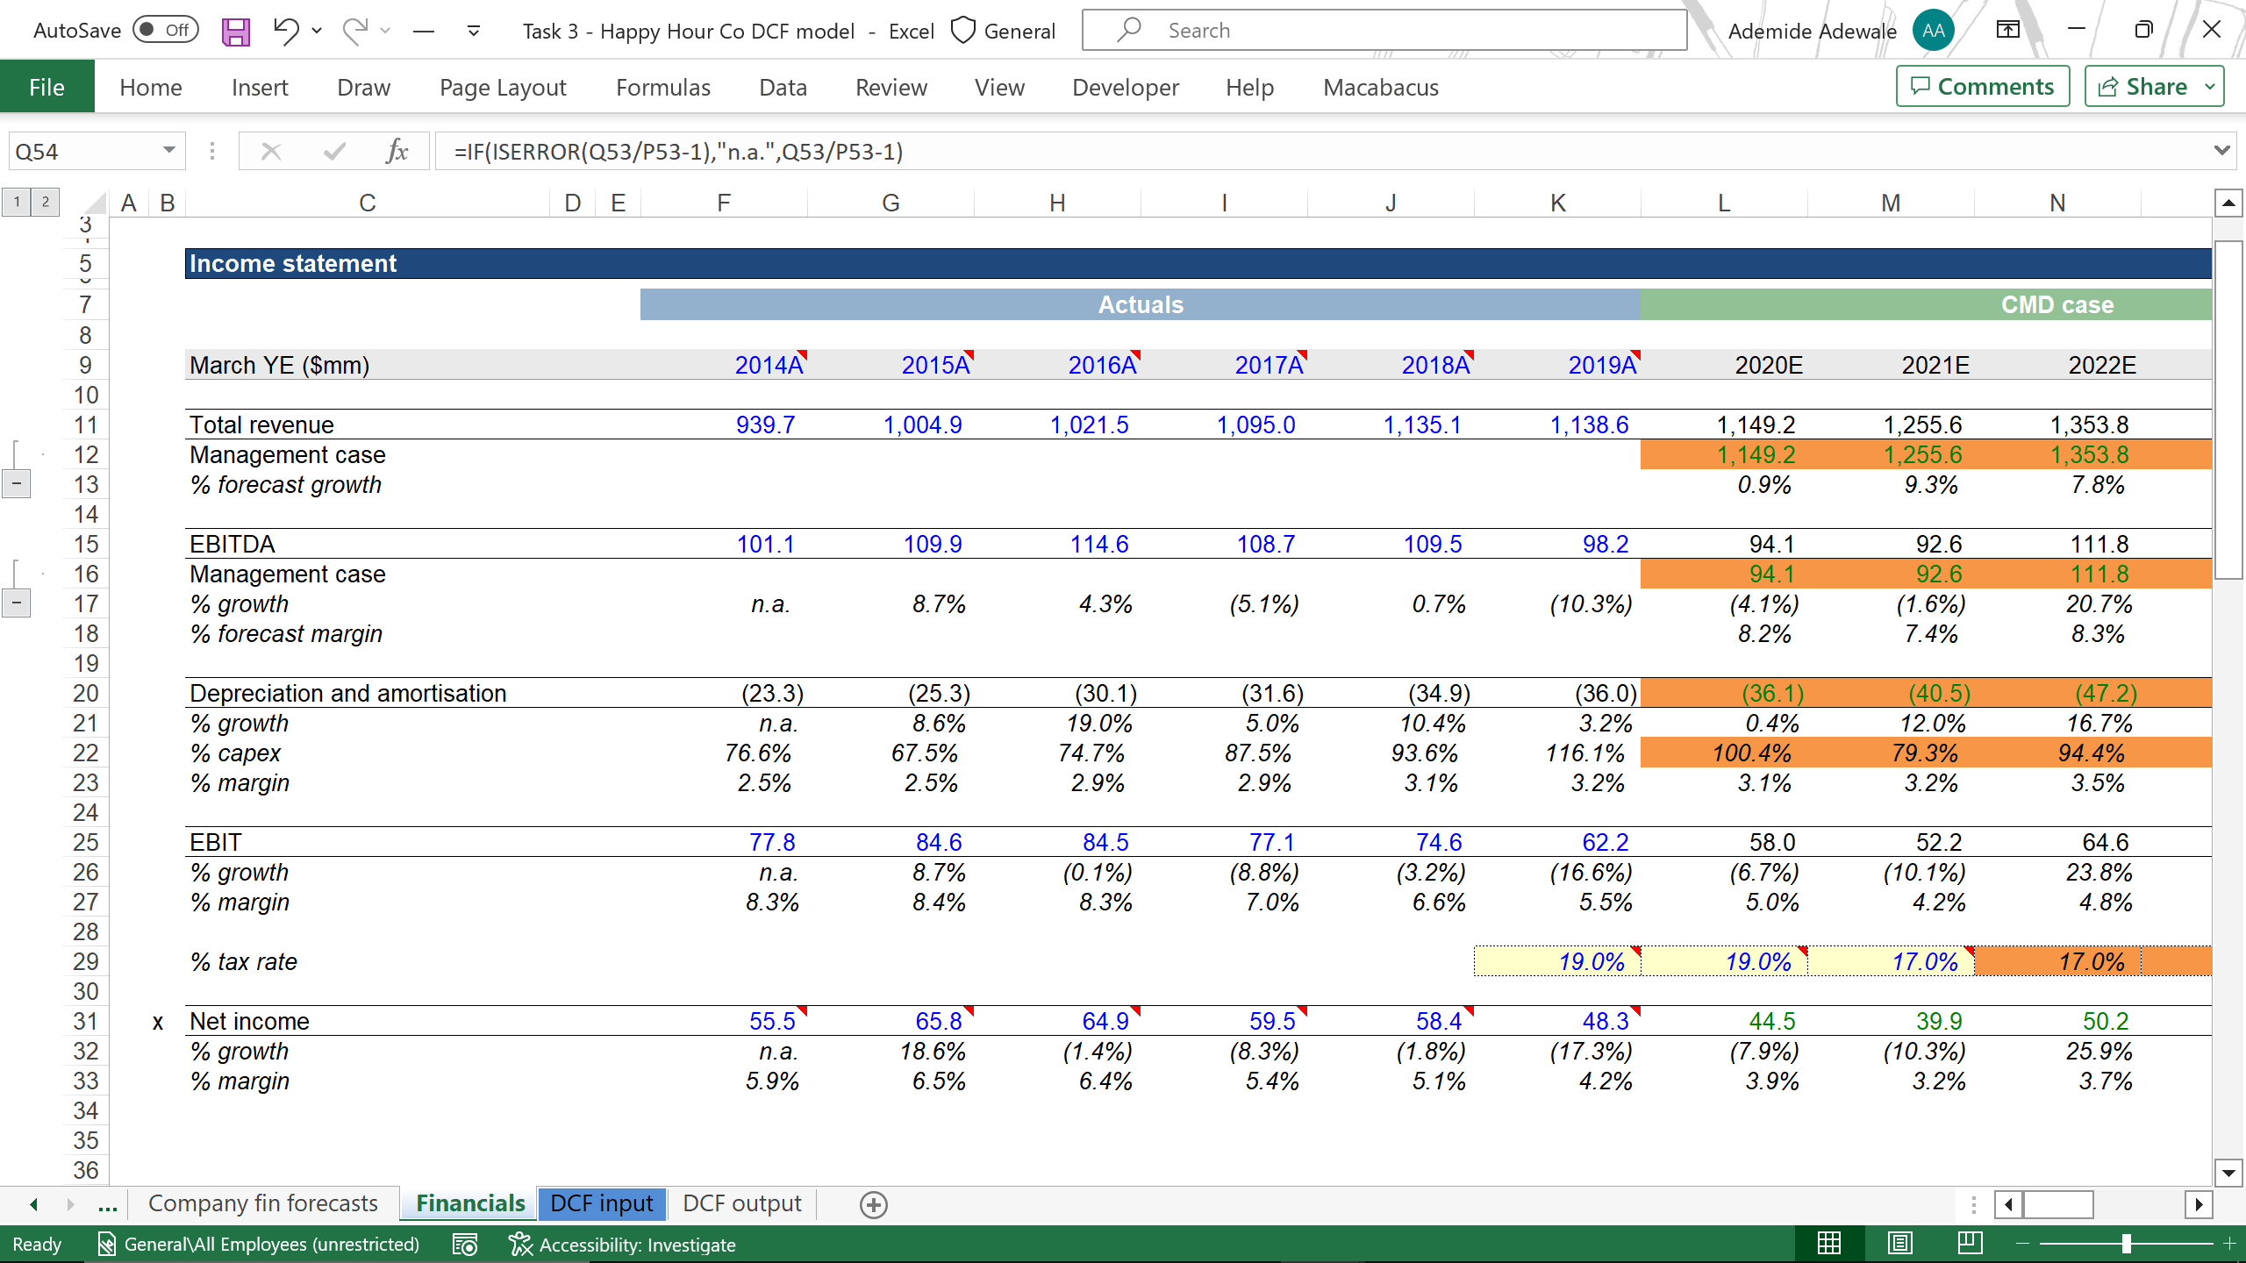The image size is (2246, 1263).
Task: Expand the formula bar chevron
Action: tap(2221, 151)
